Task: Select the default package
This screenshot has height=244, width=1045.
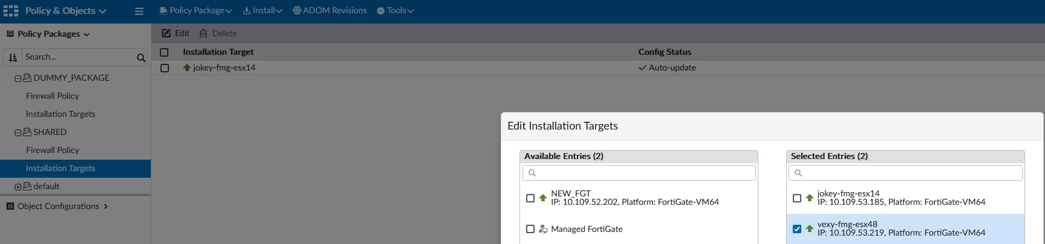Action: click(x=46, y=186)
